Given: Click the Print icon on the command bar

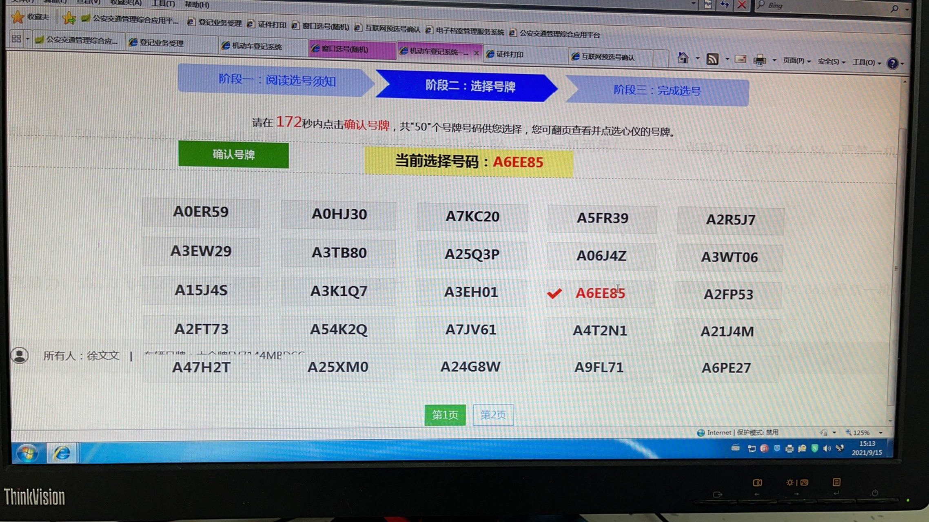Looking at the screenshot, I should pos(760,60).
